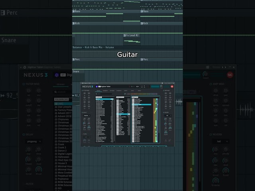Select the Digitizer Tablet preset in the list
255x191 pixels.
tap(142, 105)
